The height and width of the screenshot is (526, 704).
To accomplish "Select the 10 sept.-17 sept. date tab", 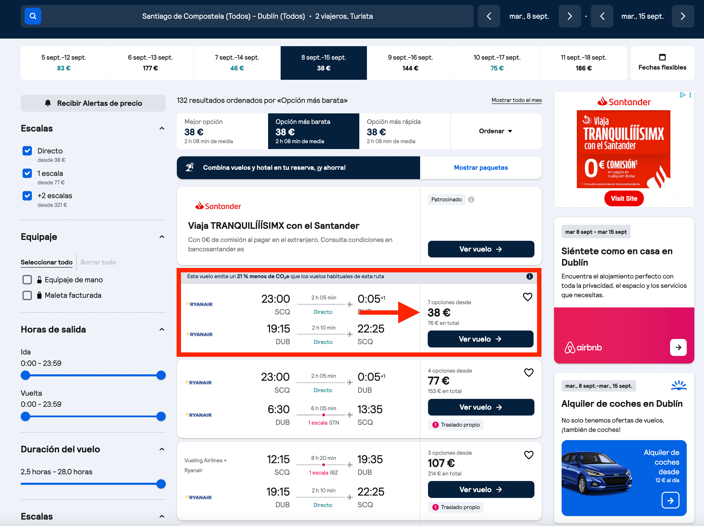I will [497, 63].
